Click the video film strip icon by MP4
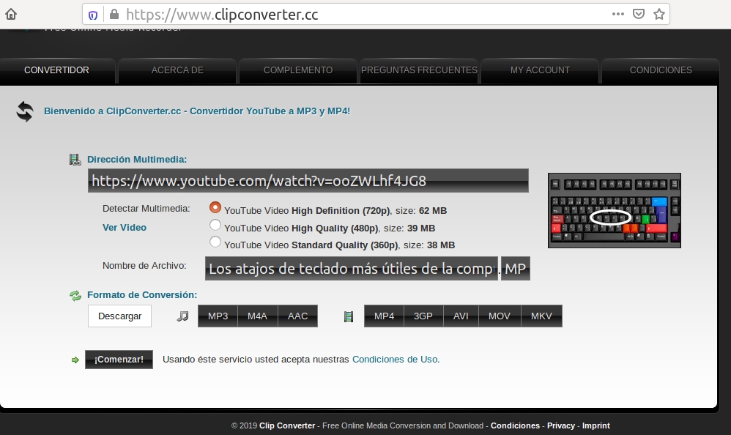 [x=349, y=316]
